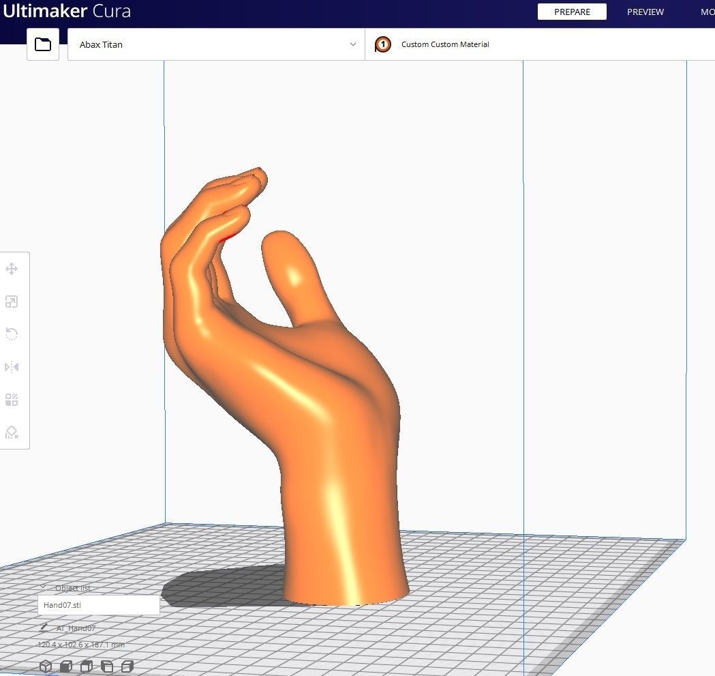Switch to right view cube icon
715x676 pixels.
[x=127, y=666]
